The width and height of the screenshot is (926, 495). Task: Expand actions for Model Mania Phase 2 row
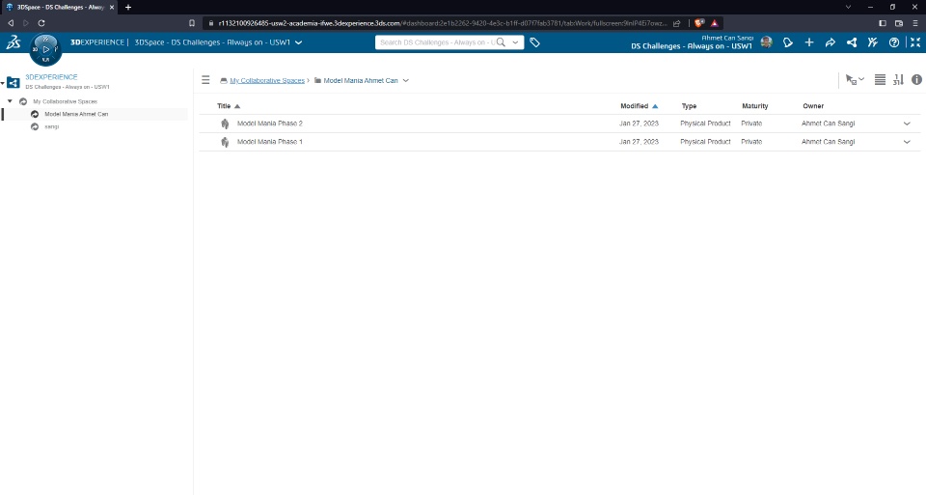tap(907, 124)
